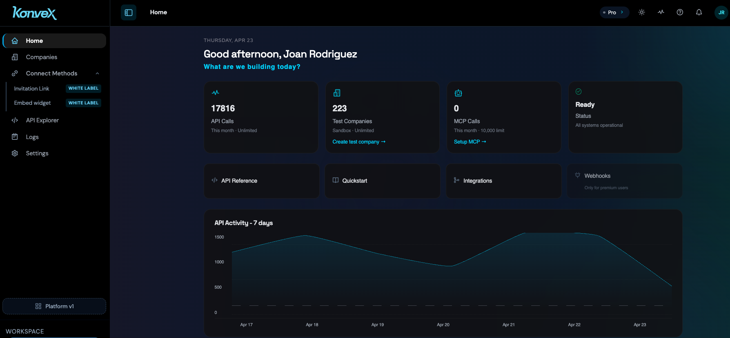This screenshot has width=730, height=338.
Task: Collapse the Connect Methods chevron
Action: coord(97,73)
